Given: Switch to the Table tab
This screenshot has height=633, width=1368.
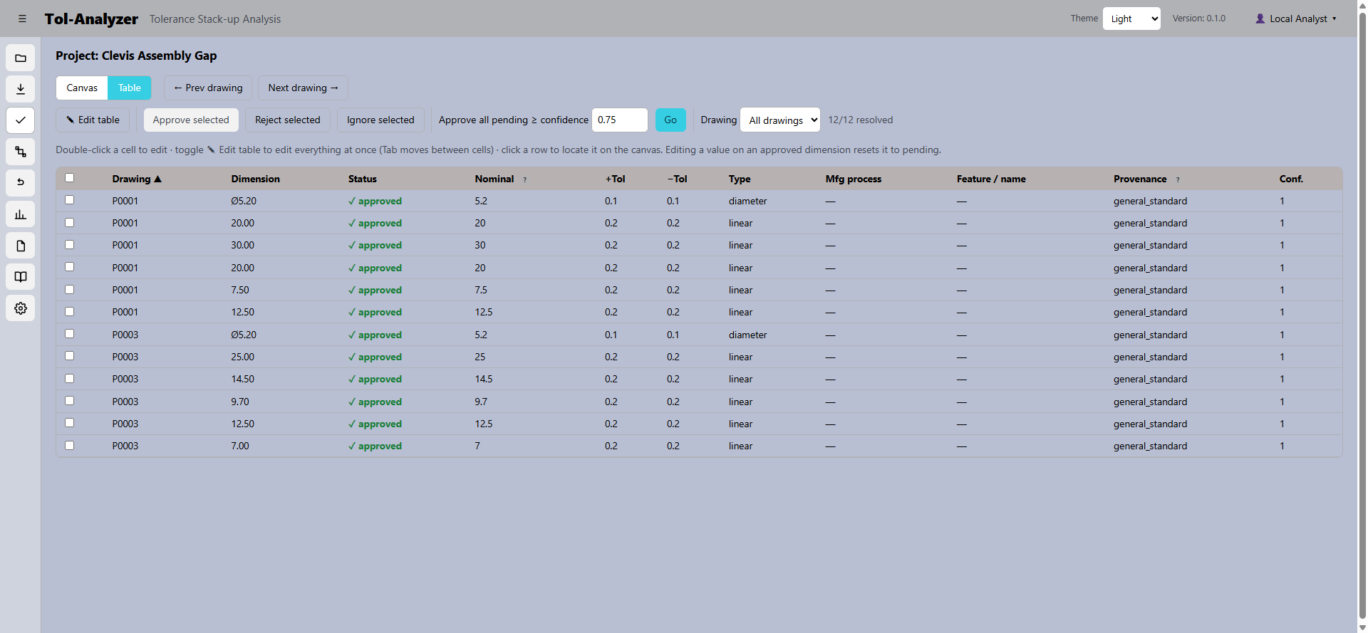Looking at the screenshot, I should (130, 88).
